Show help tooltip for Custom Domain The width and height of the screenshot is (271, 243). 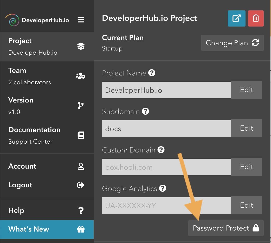click(x=161, y=150)
